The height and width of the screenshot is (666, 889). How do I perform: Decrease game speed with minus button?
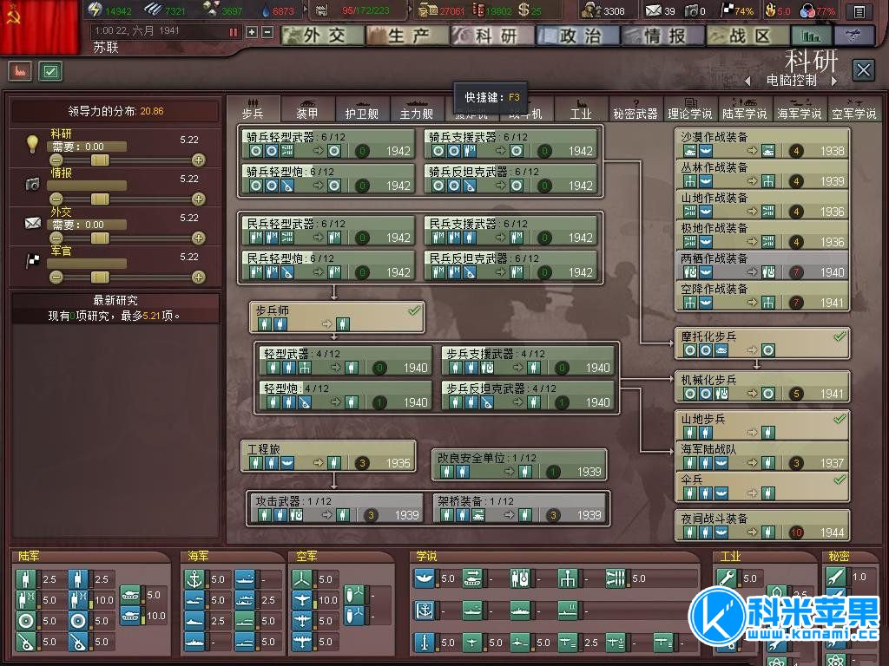pos(267,32)
